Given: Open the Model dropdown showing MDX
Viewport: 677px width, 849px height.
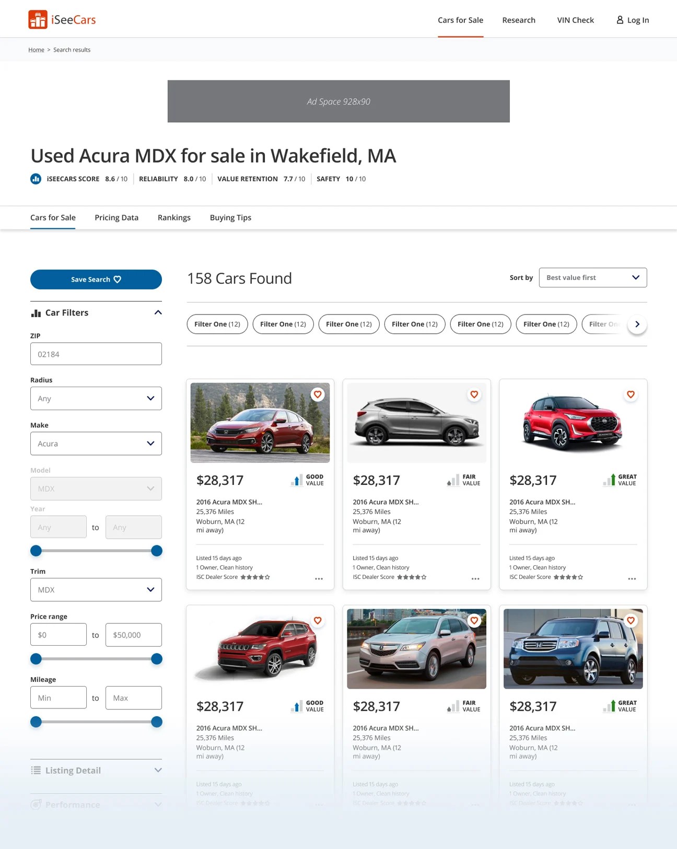Looking at the screenshot, I should (96, 489).
